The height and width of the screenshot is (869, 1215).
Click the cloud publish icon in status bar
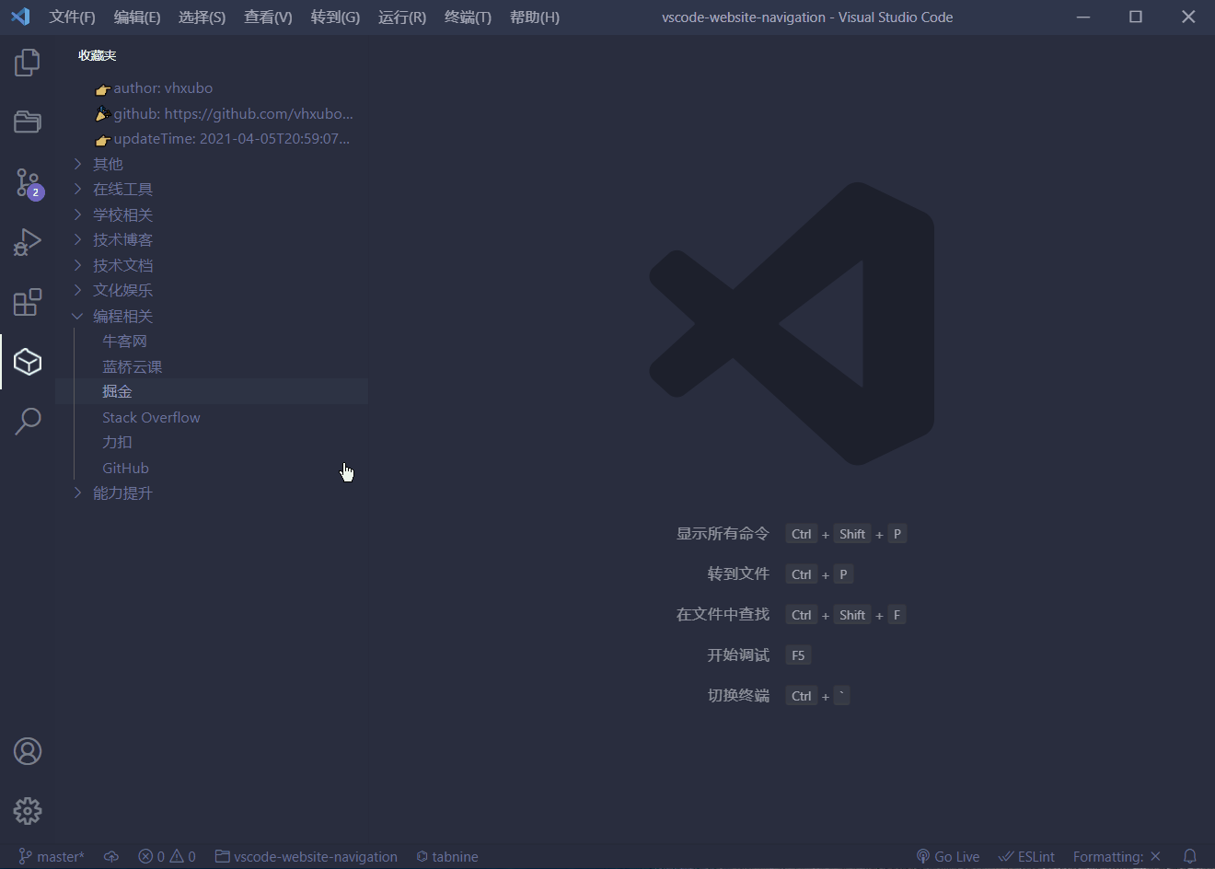(111, 856)
